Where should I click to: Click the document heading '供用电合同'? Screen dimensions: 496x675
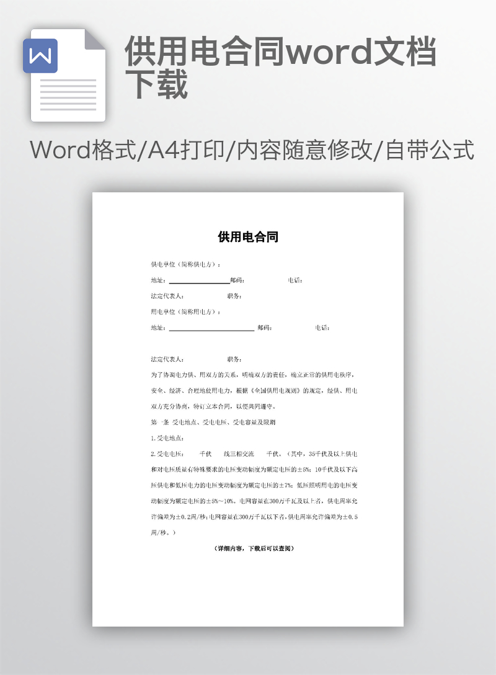(248, 237)
